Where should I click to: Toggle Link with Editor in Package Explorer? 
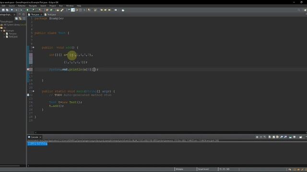click(x=20, y=19)
